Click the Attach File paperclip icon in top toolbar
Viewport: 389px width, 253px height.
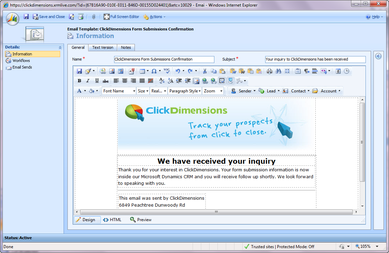(x=93, y=17)
